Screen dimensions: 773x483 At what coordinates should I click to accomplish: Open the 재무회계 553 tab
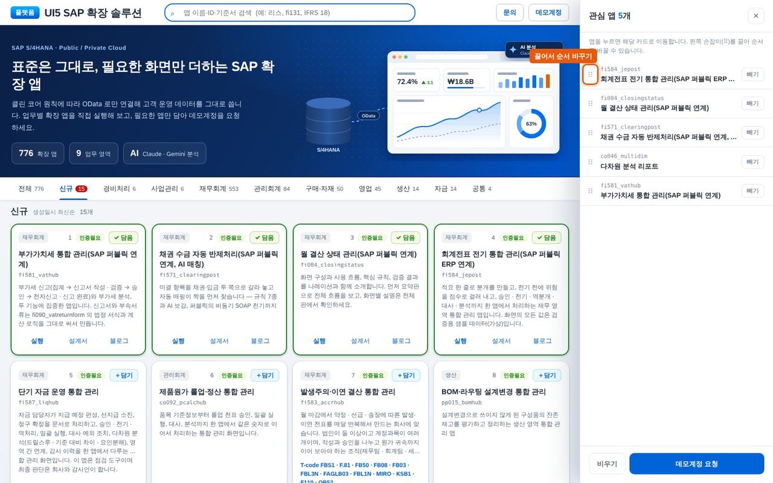(x=219, y=189)
